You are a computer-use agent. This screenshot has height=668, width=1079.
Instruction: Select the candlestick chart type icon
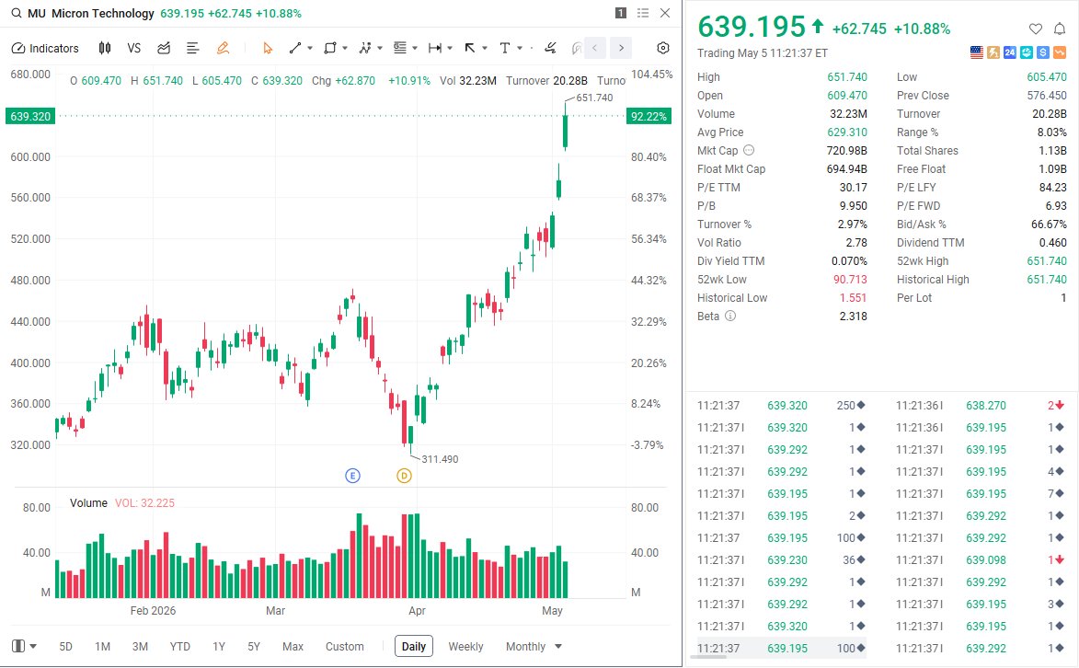(x=105, y=48)
